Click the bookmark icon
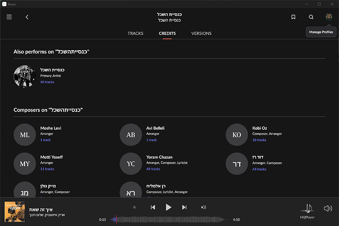Screen dimensions: 339x226 pyautogui.click(x=293, y=17)
